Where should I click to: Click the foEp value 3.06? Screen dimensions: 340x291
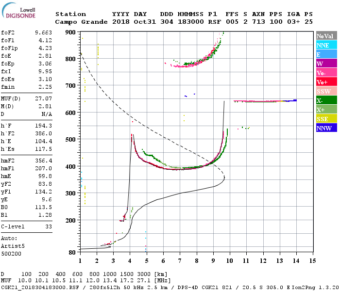[45, 64]
